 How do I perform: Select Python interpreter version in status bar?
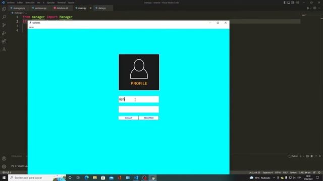pyautogui.click(x=305, y=172)
